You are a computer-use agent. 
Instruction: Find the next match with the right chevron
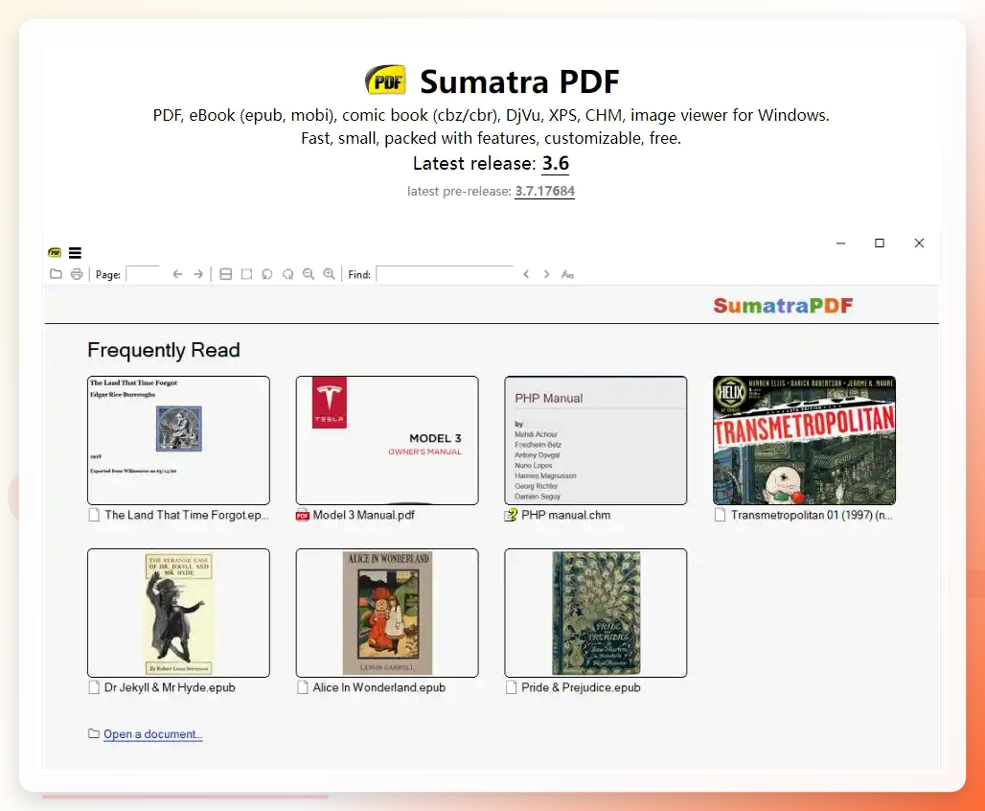click(546, 274)
